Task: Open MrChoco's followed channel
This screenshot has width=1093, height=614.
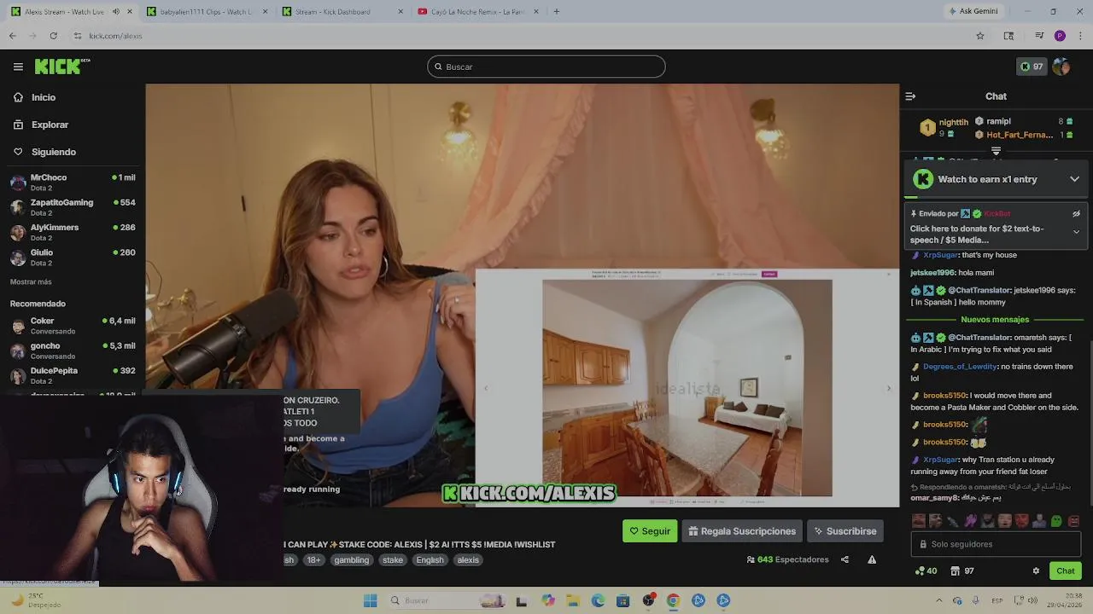Action: coord(72,182)
